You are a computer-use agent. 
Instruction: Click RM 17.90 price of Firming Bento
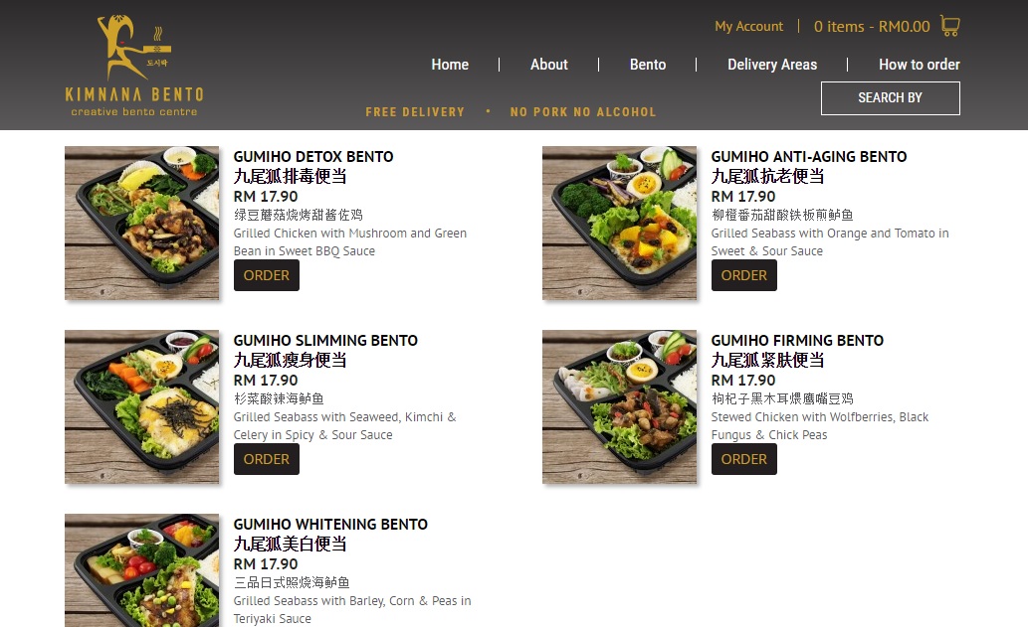click(743, 381)
